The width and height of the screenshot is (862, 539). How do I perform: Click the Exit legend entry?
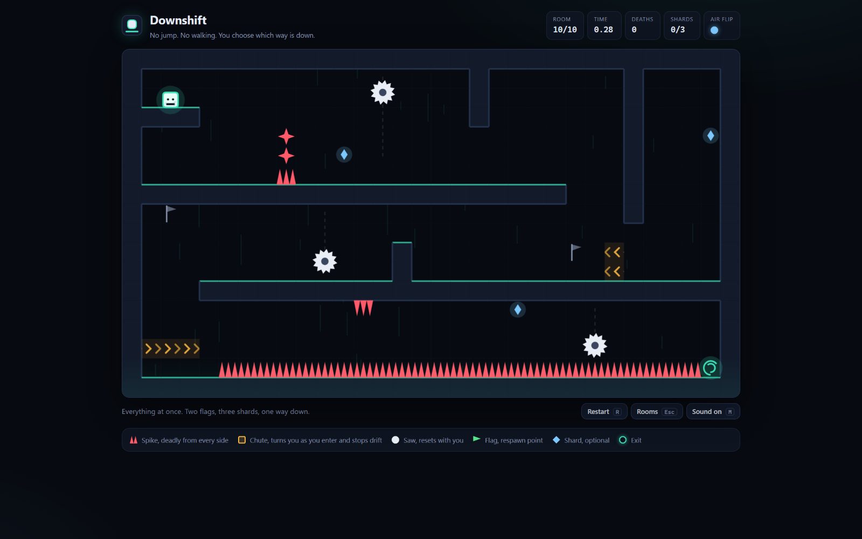(630, 440)
